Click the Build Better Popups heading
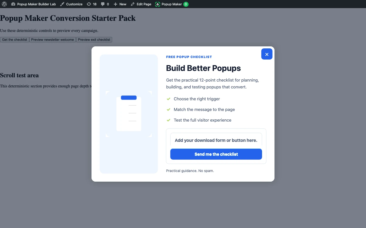 pos(203,68)
